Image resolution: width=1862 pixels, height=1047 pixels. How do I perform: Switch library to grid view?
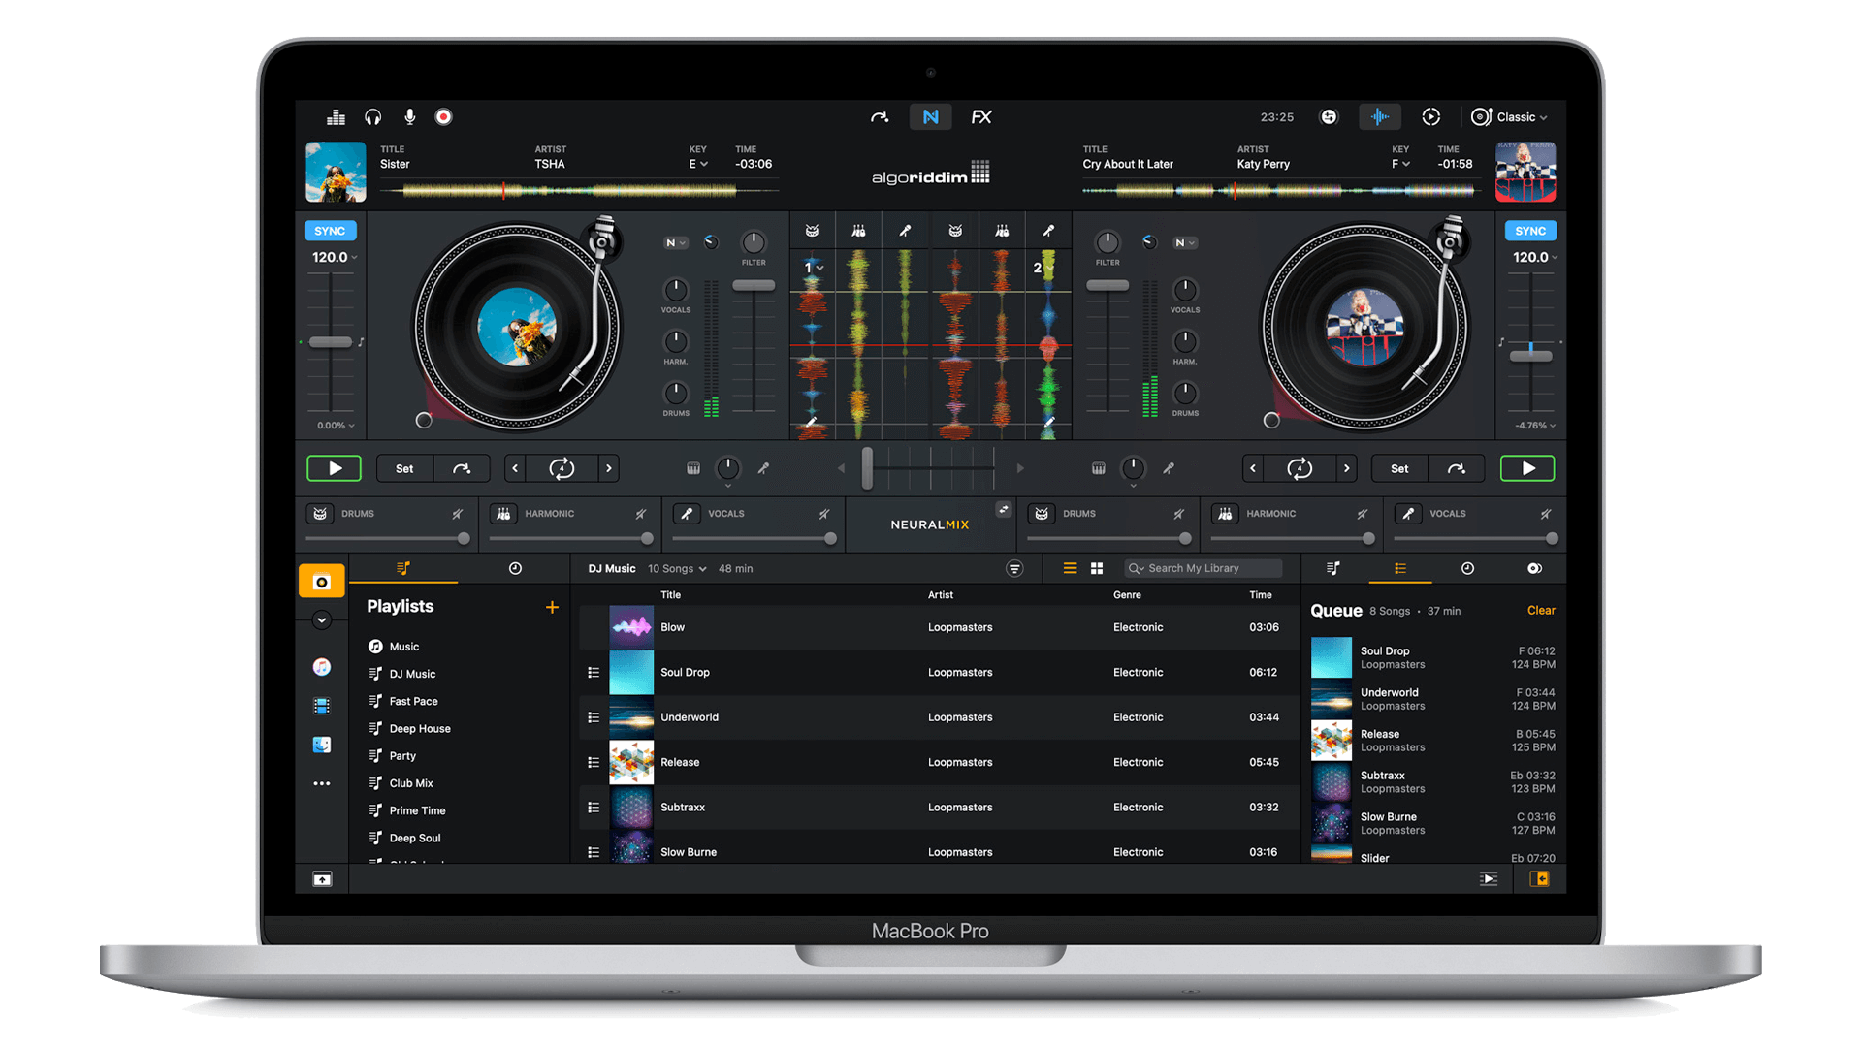coord(1097,569)
